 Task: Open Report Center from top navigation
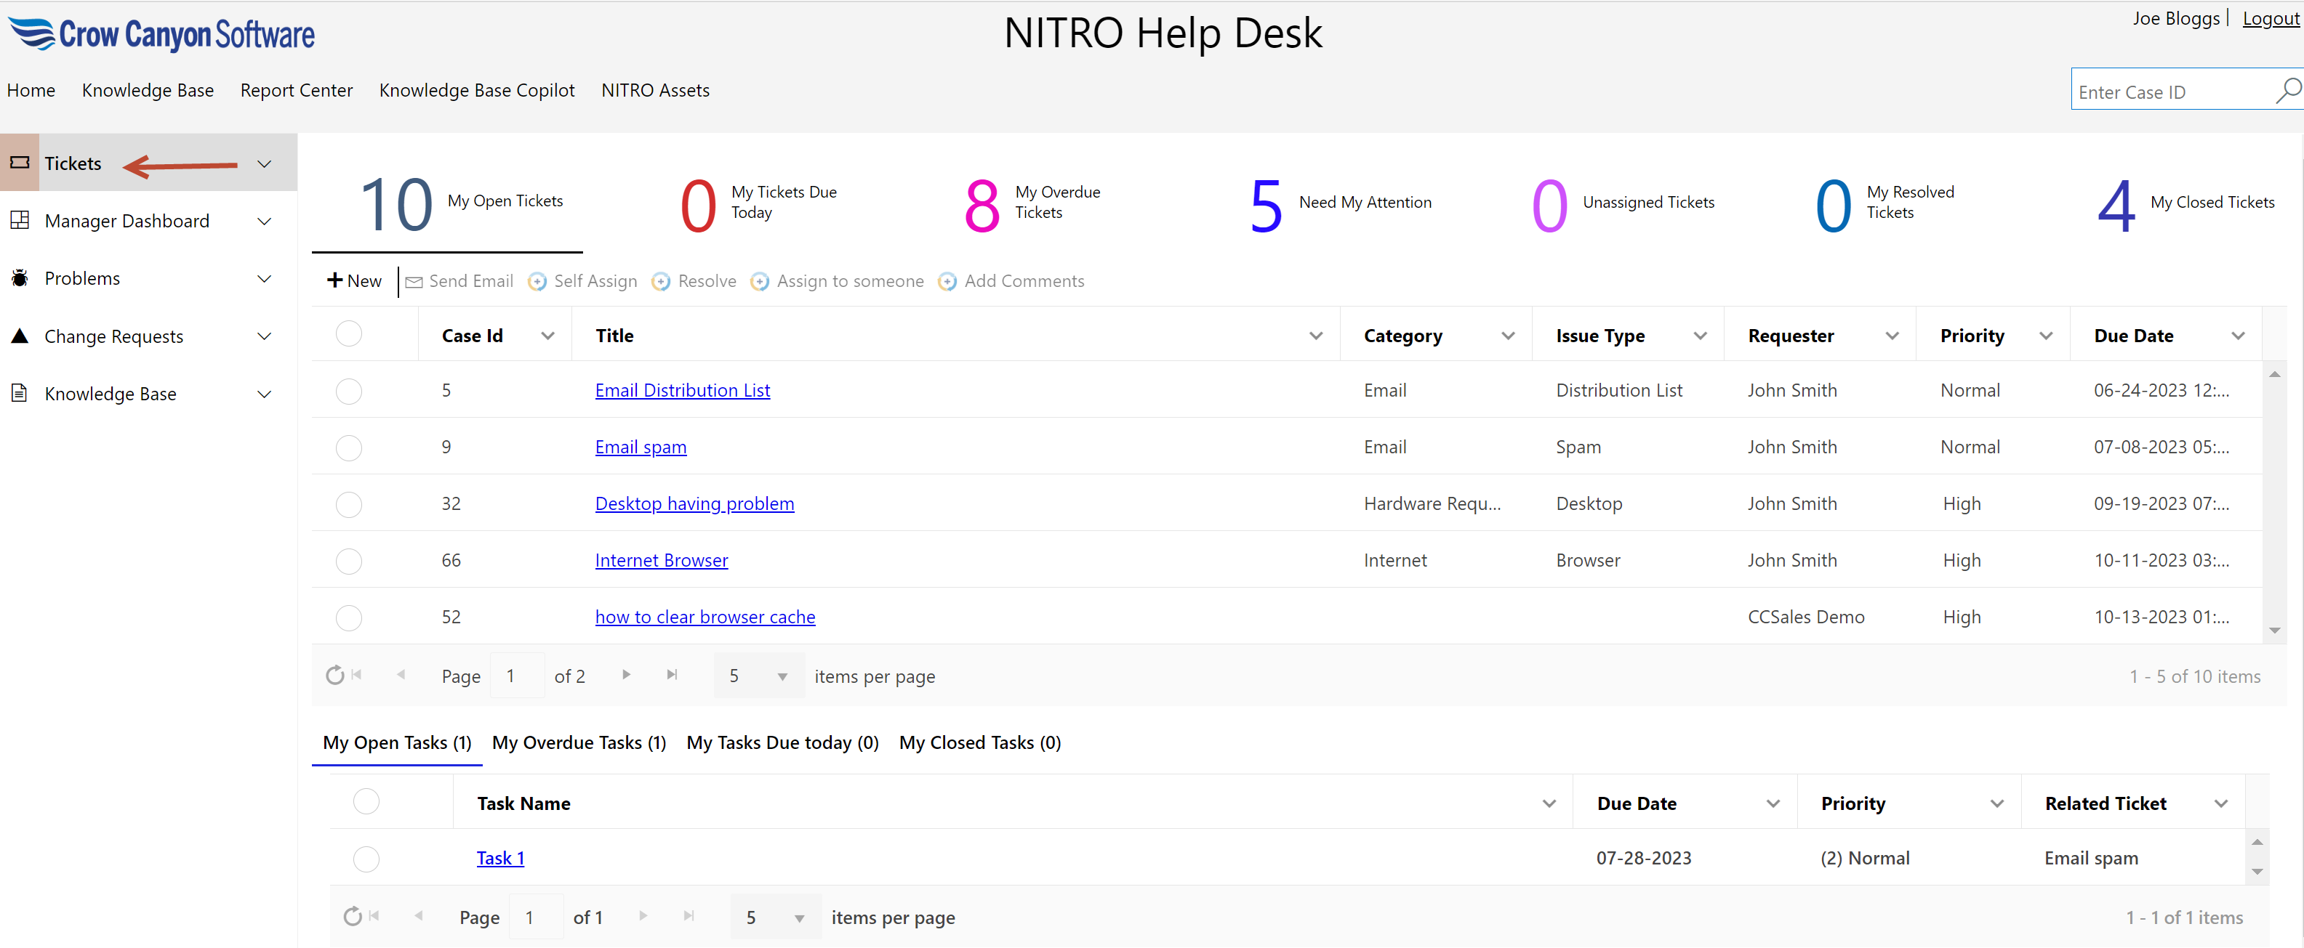point(297,90)
